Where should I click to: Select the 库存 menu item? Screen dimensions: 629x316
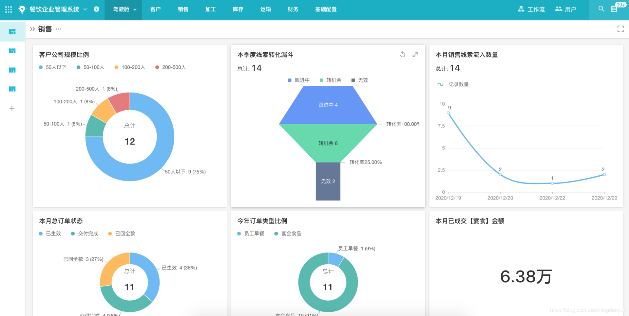(238, 9)
